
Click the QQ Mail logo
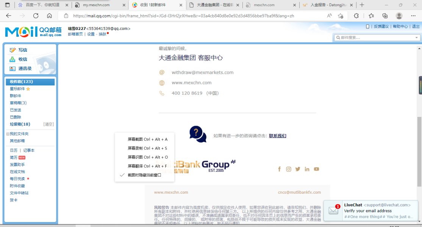coord(33,32)
